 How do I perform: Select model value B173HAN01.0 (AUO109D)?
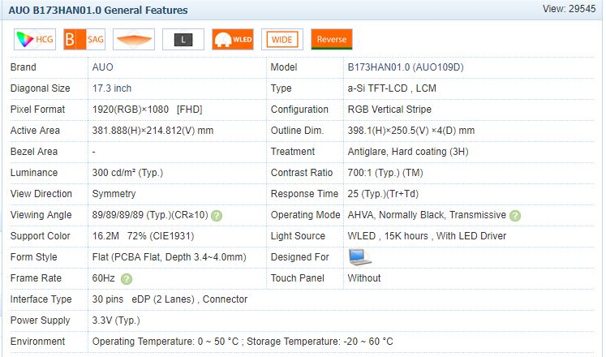(x=406, y=67)
